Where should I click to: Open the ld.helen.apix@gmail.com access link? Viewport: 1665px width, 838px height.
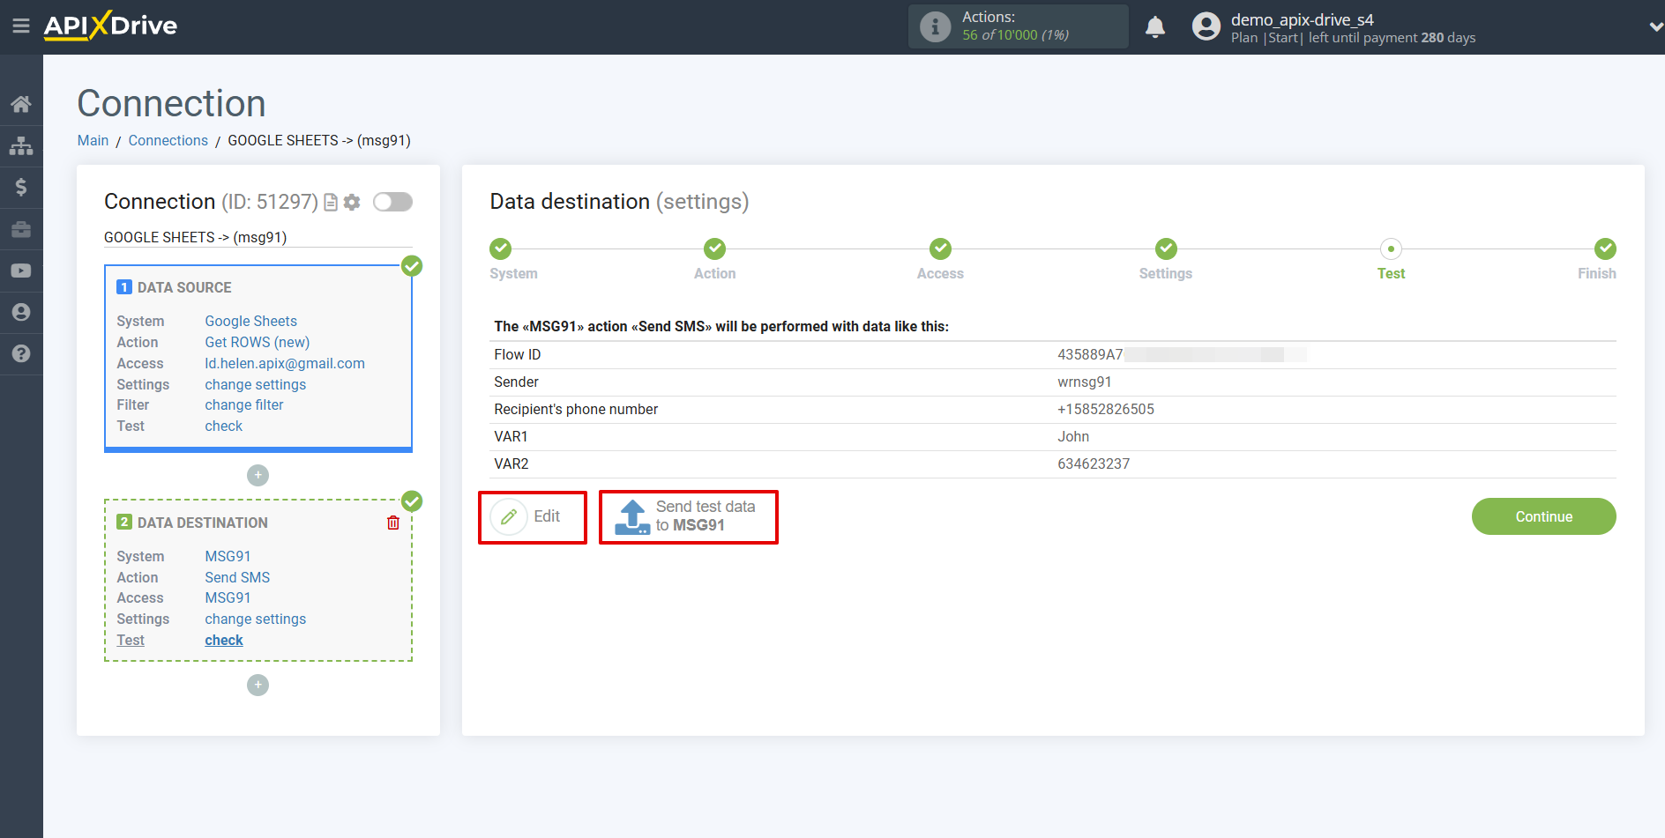coord(285,364)
